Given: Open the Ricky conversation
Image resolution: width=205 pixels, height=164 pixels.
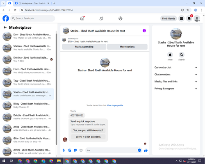Looking at the screenshot, I should point(28,105).
